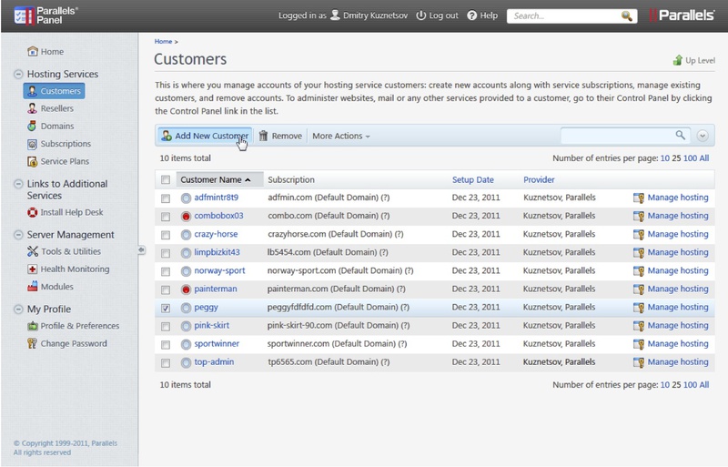Click the Home icon in sidebar
Viewport: 728px width, 467px height.
point(34,52)
